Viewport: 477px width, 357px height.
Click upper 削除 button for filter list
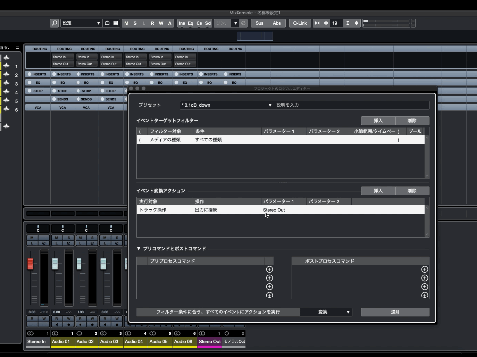coord(412,121)
